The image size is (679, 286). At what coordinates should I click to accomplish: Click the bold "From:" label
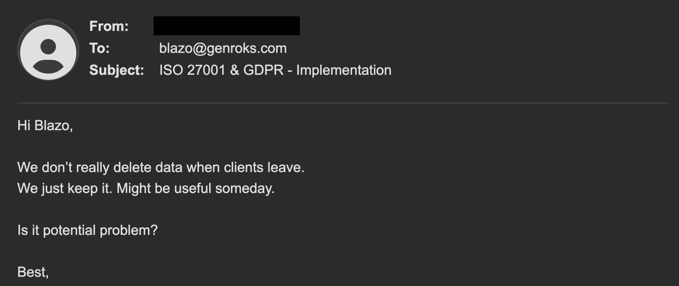click(109, 26)
